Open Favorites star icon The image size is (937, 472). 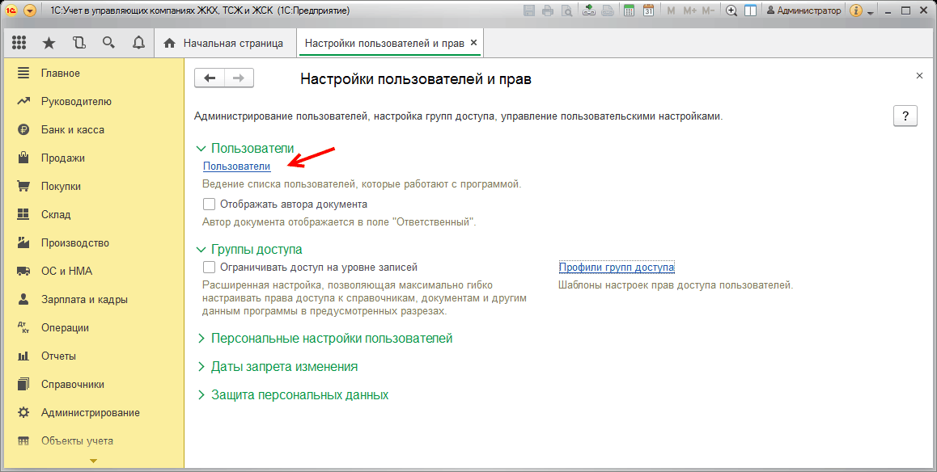pos(49,43)
